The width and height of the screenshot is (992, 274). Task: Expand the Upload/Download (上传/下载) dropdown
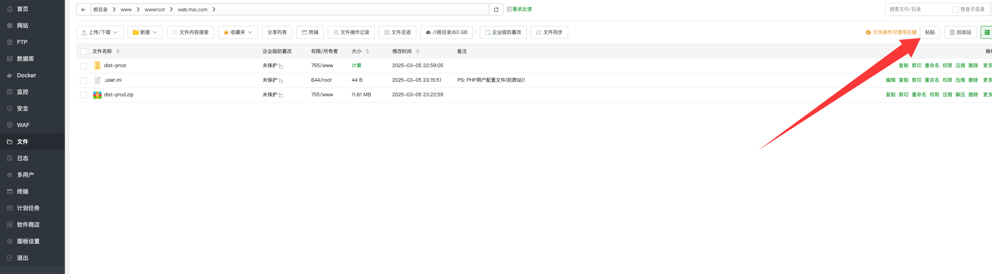click(100, 32)
